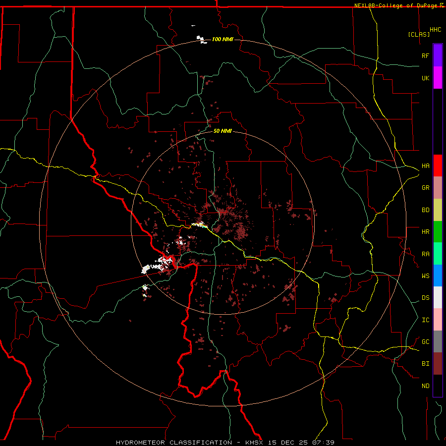Click the [CLAS] unit label
The height and width of the screenshot is (446, 446).
click(419, 34)
